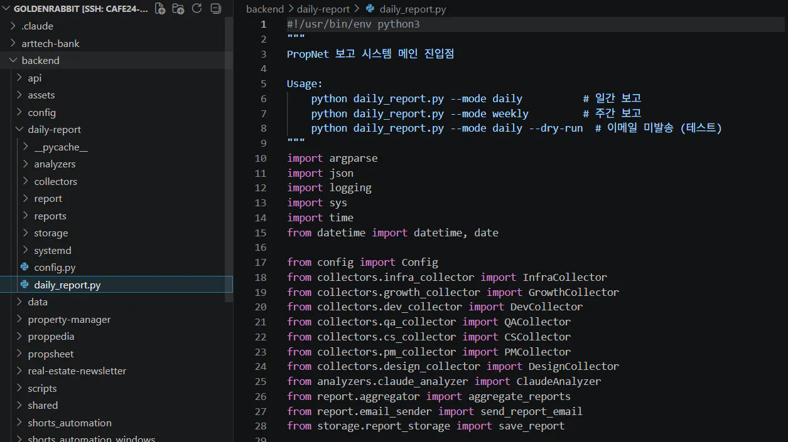Click 'sys' on line 13

pos(338,203)
